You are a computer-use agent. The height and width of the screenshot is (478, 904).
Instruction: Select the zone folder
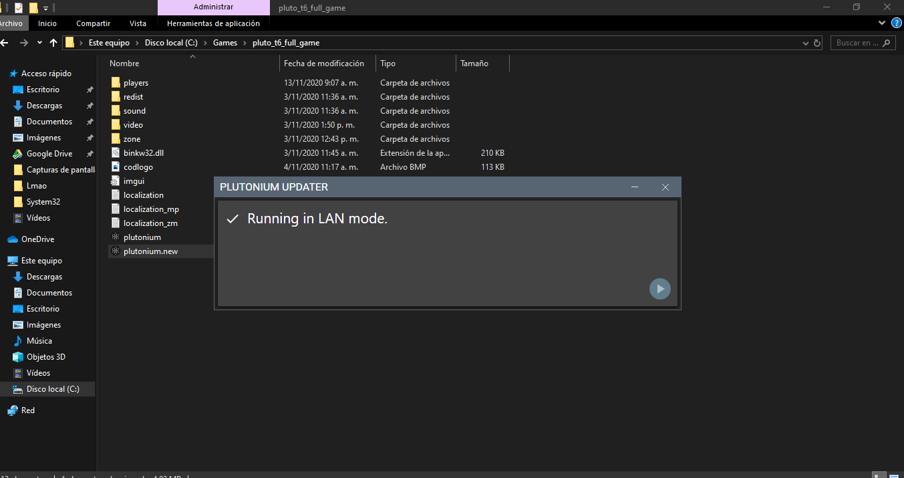click(x=132, y=139)
